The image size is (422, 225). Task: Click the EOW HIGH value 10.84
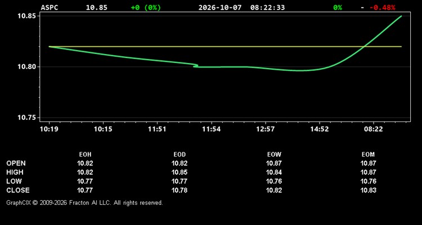[274, 172]
